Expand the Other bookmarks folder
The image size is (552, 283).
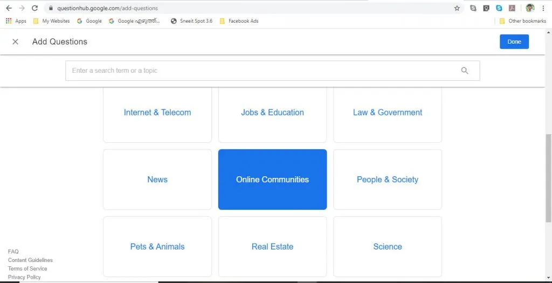click(x=523, y=21)
